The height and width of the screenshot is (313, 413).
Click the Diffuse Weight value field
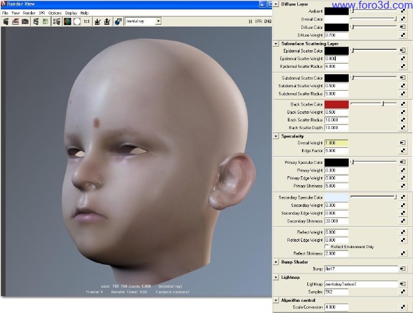(336, 35)
